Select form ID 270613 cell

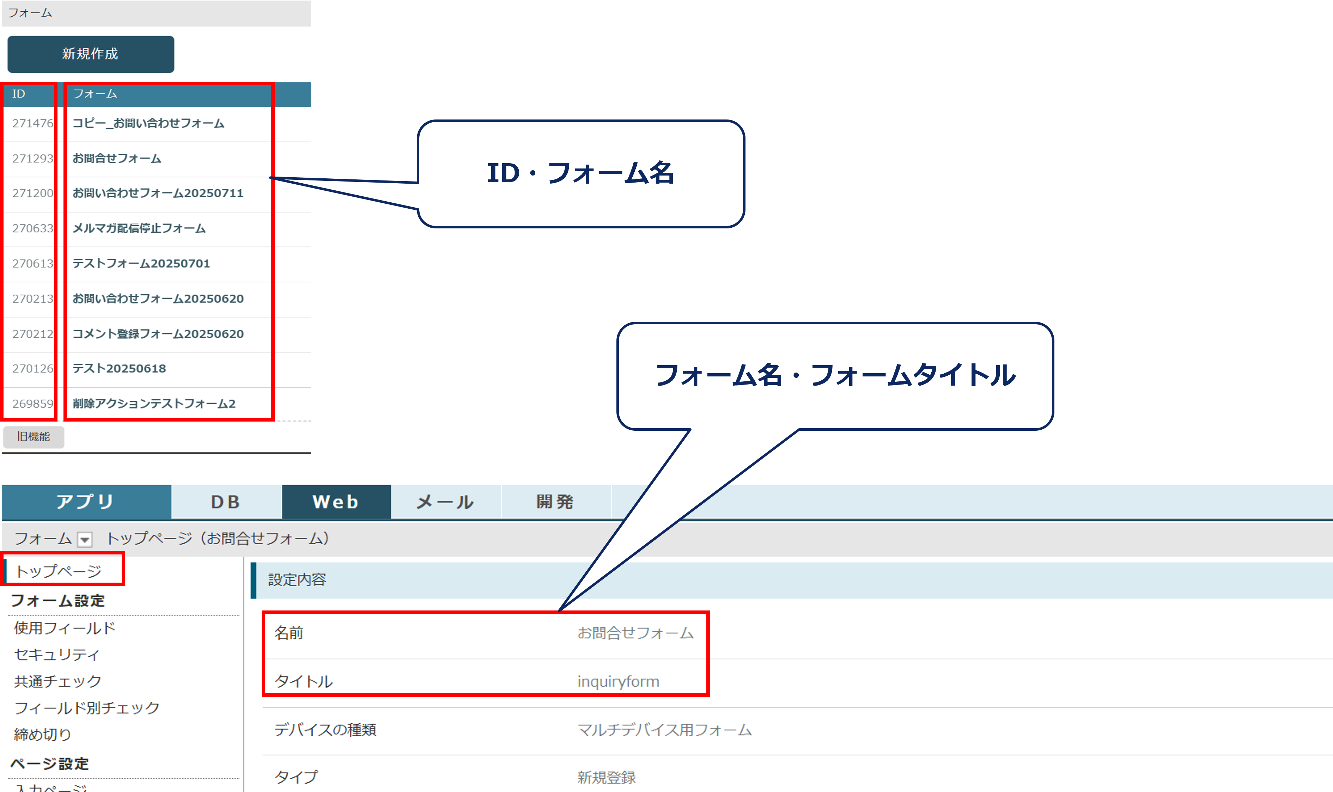32,264
